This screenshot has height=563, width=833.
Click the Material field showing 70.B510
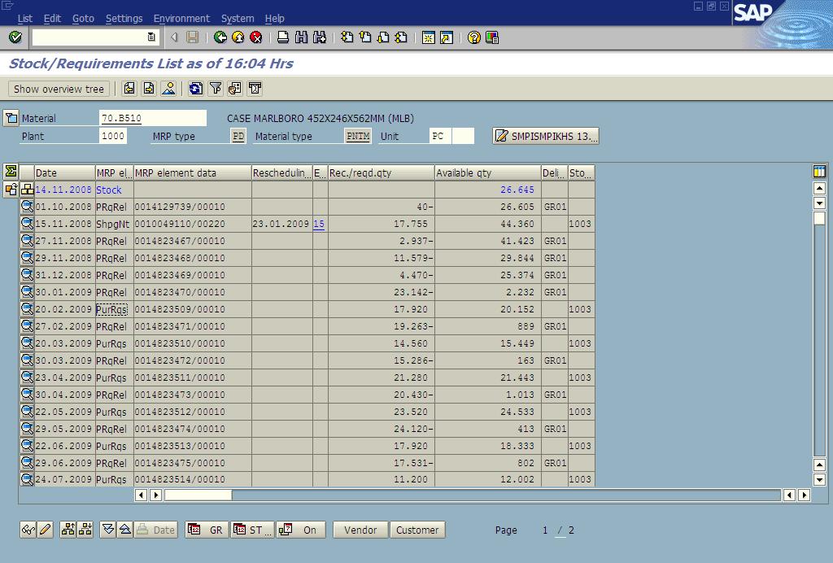pyautogui.click(x=152, y=118)
